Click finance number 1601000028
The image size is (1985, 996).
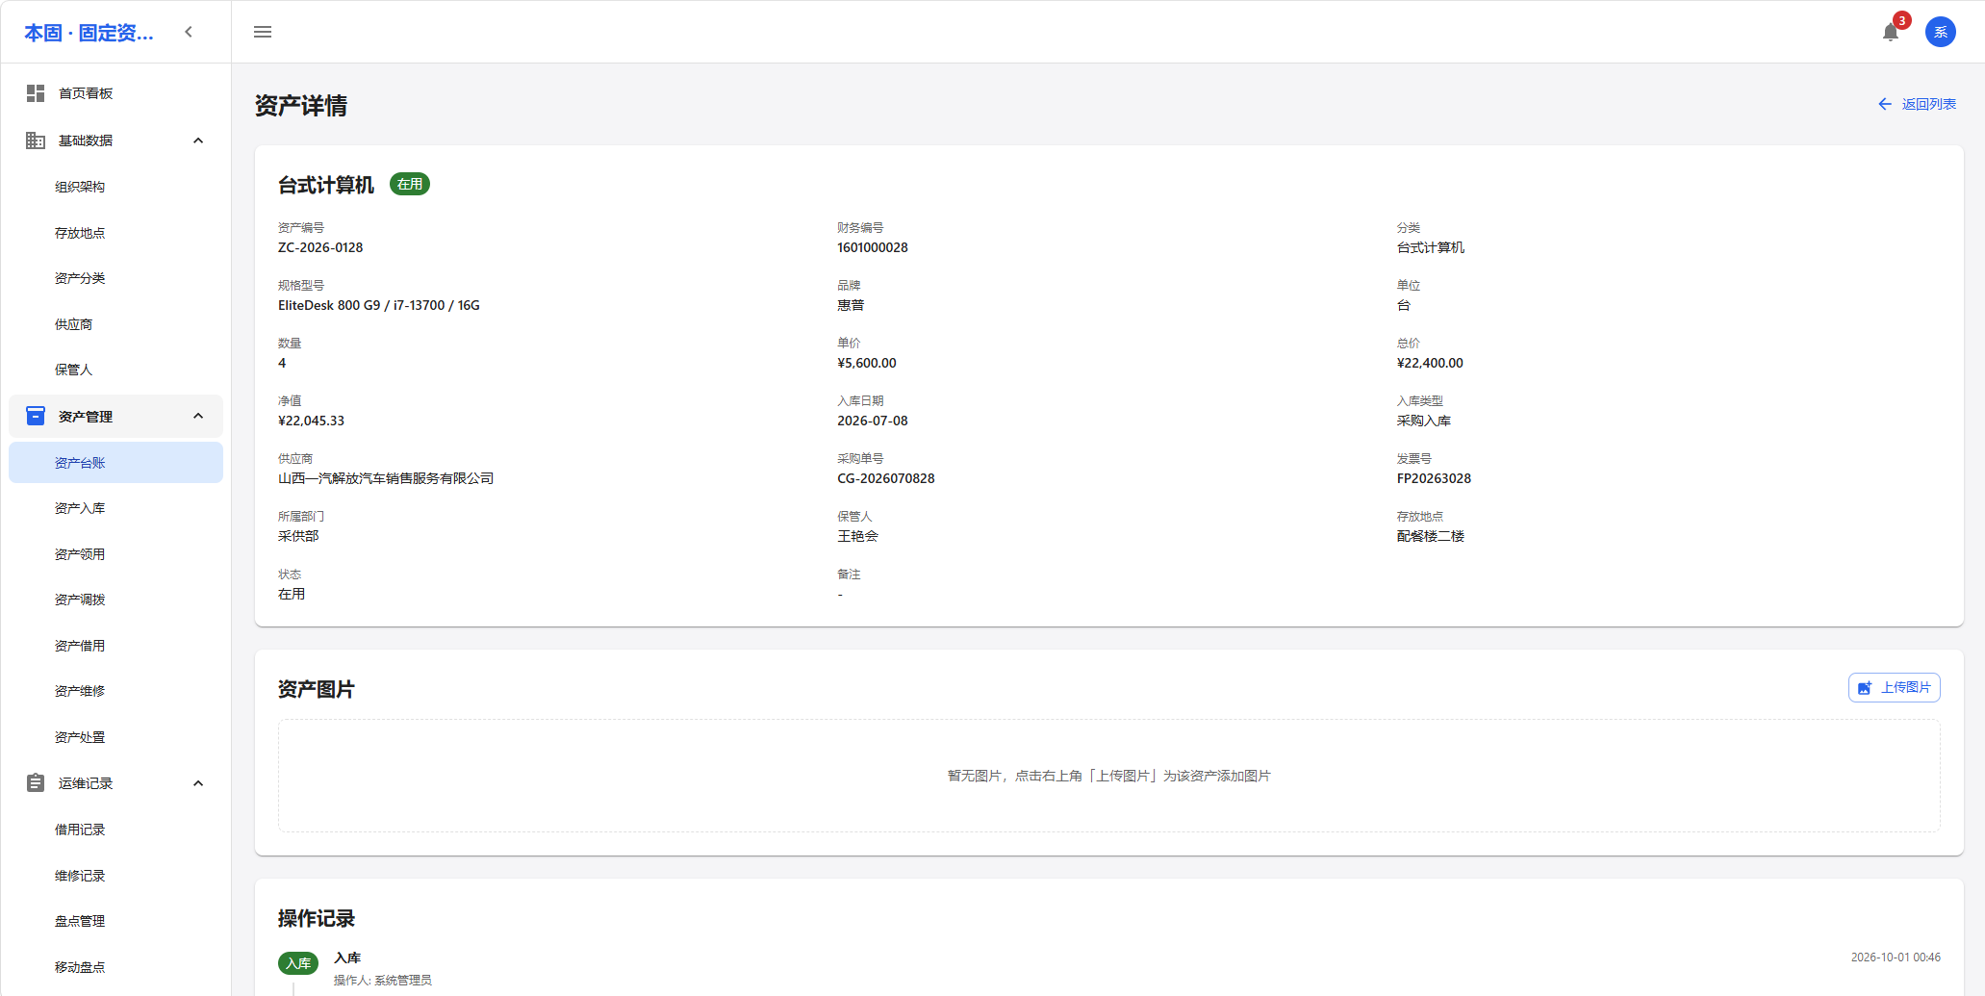(x=873, y=247)
